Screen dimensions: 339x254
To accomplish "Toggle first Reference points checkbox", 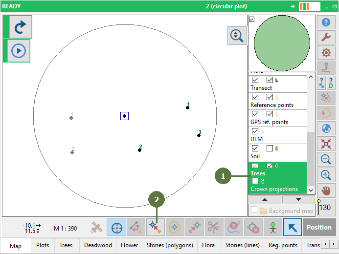I will (255, 97).
